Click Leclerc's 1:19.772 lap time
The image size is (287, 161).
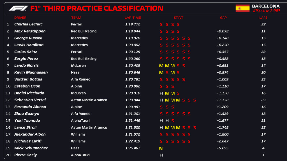pos(133,24)
